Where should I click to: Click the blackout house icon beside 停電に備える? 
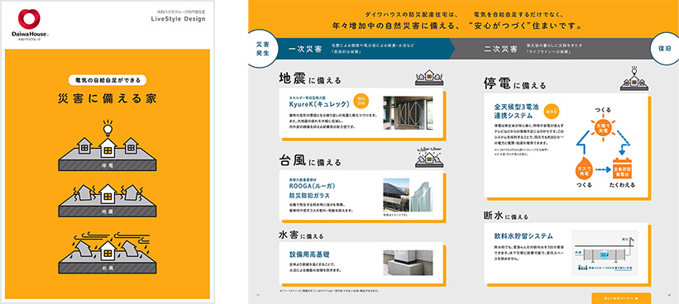[634, 78]
